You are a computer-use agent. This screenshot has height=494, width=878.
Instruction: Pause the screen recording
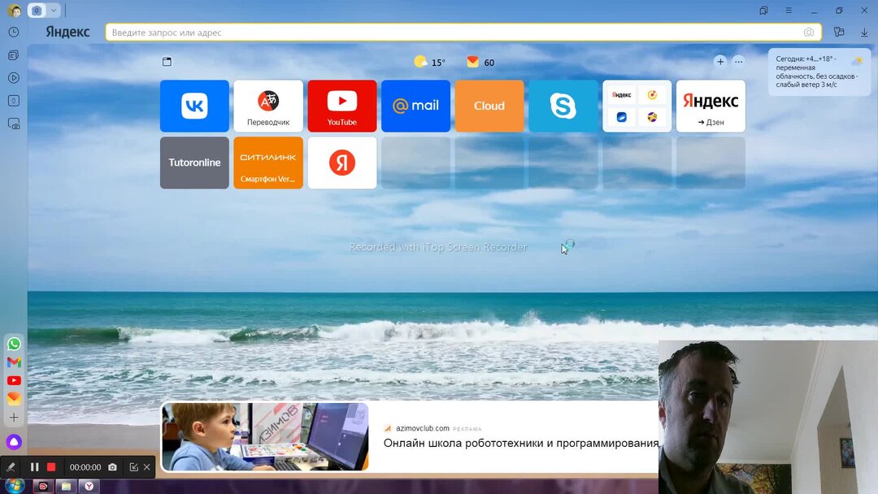pos(34,467)
